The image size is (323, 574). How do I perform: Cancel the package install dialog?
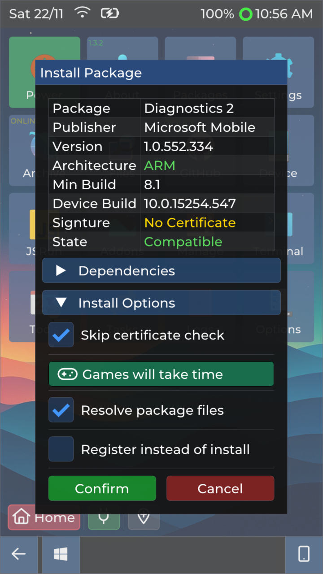point(220,488)
